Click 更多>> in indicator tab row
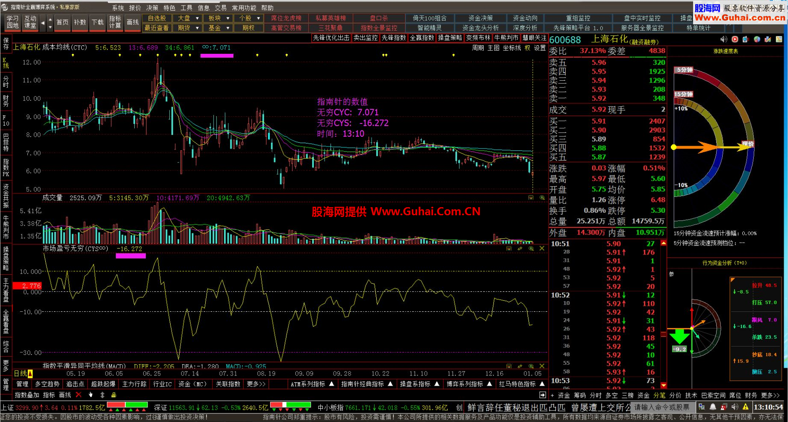 (256, 384)
